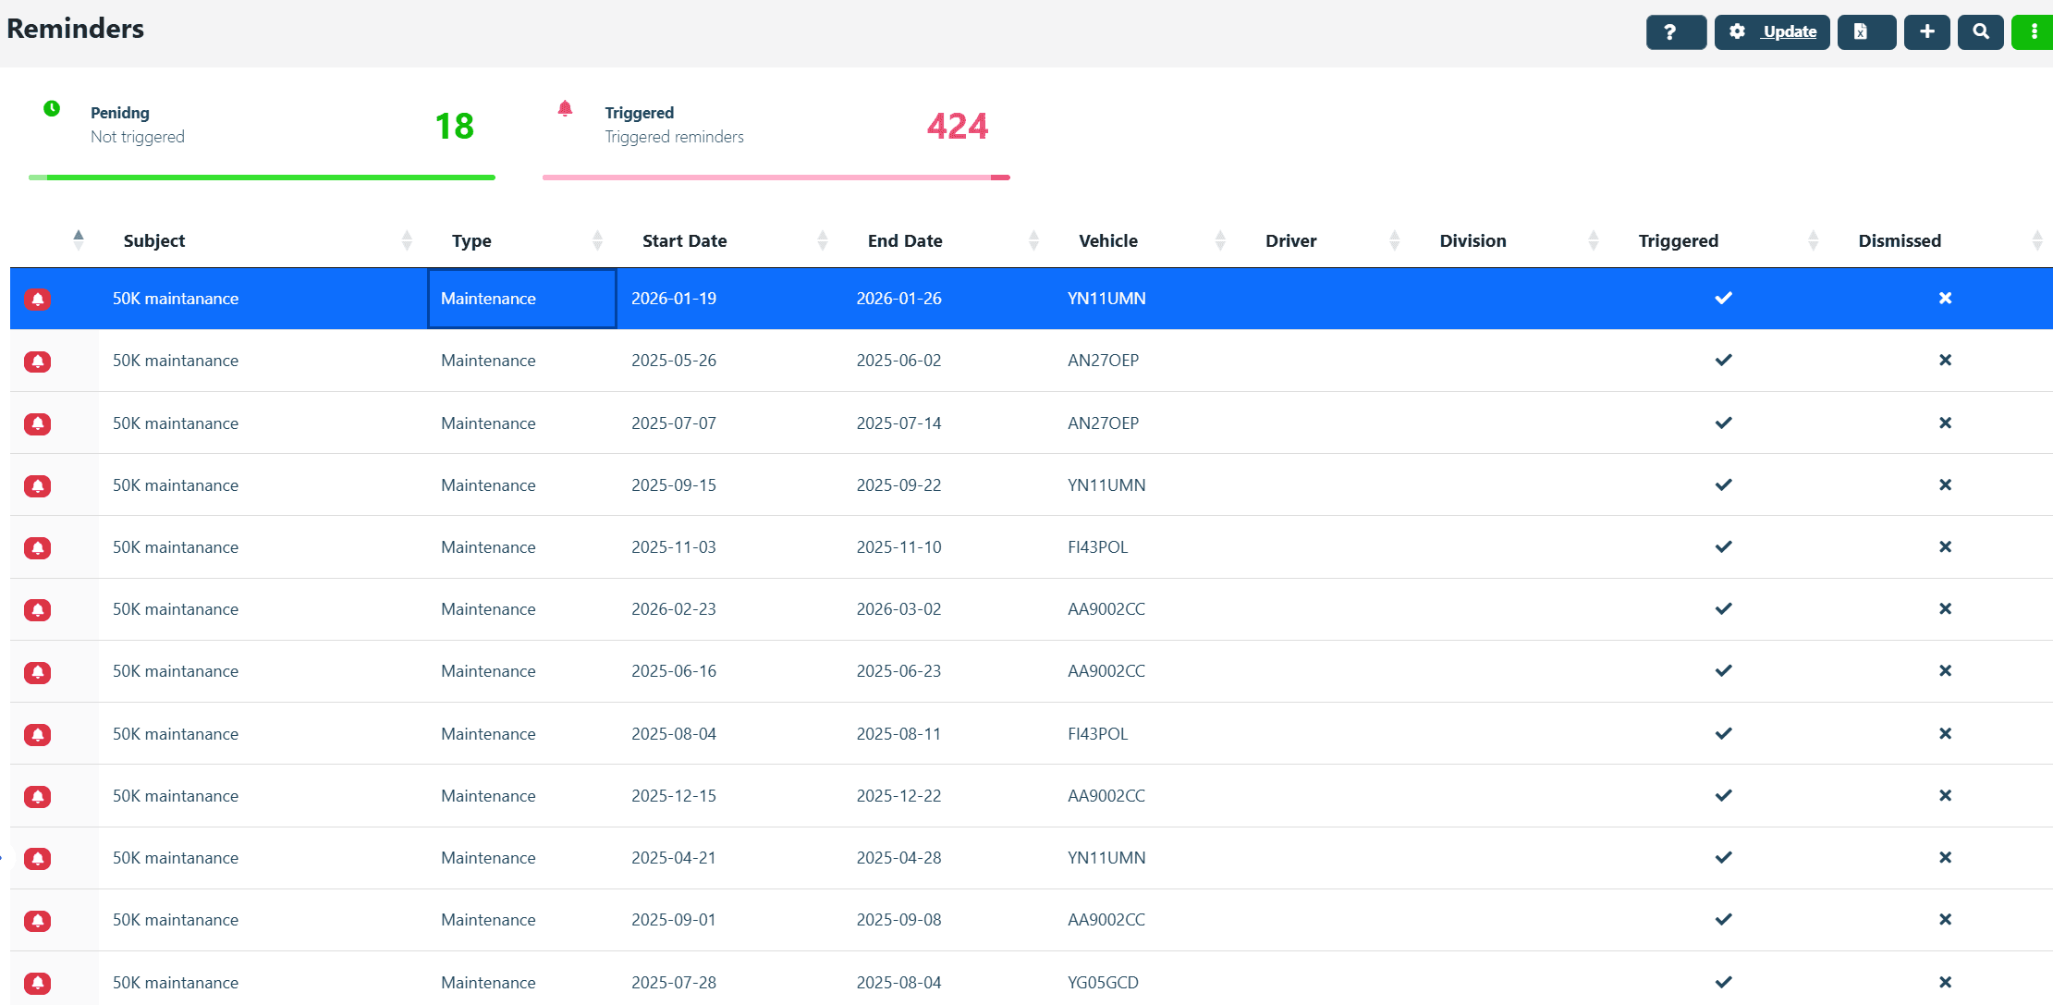Click the red bell icon on the selected row

click(37, 299)
